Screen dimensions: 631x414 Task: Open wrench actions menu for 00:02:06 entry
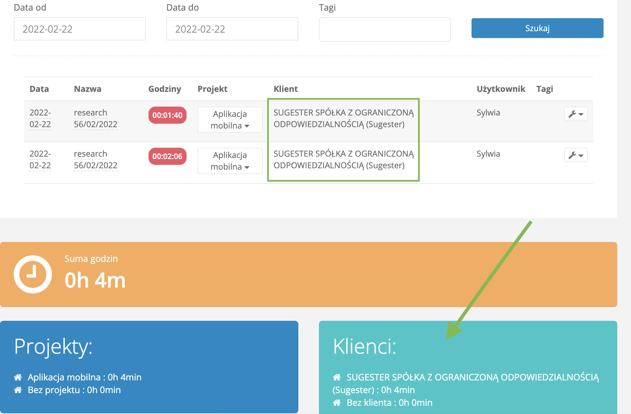(x=576, y=155)
